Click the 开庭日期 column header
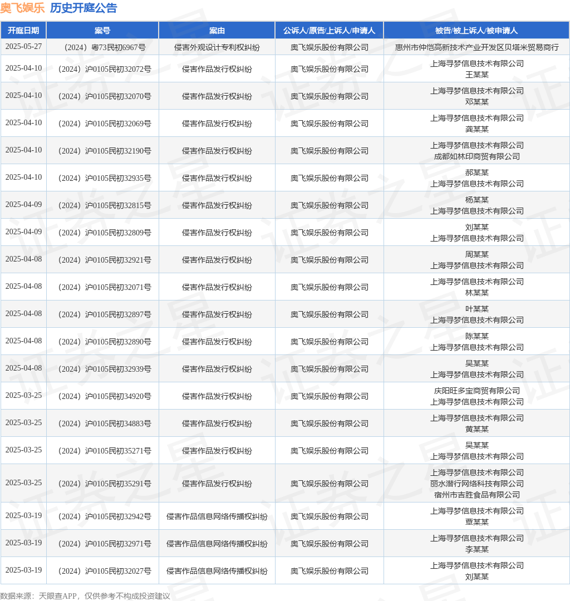 (x=23, y=31)
